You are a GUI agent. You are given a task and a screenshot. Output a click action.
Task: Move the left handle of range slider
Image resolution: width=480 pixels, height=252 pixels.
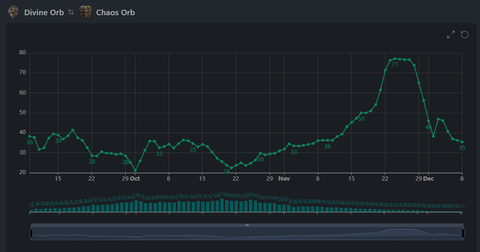tap(31, 233)
